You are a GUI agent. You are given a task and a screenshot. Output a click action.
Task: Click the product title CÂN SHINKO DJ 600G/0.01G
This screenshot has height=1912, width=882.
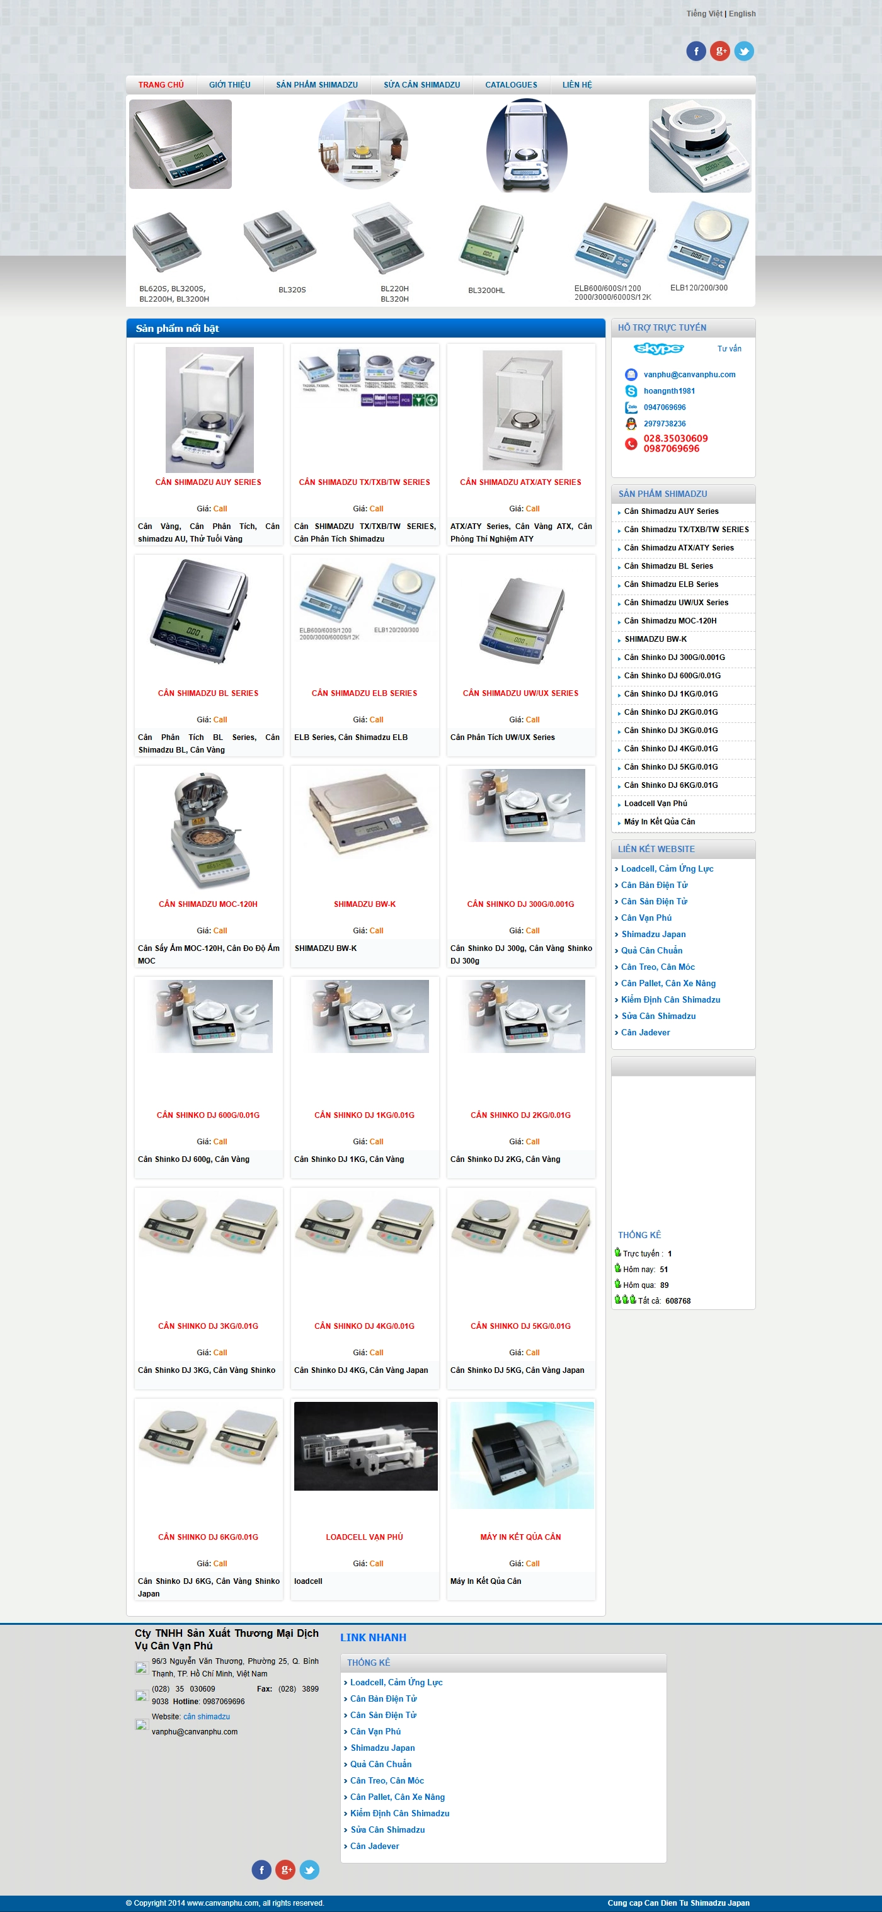[x=209, y=1115]
